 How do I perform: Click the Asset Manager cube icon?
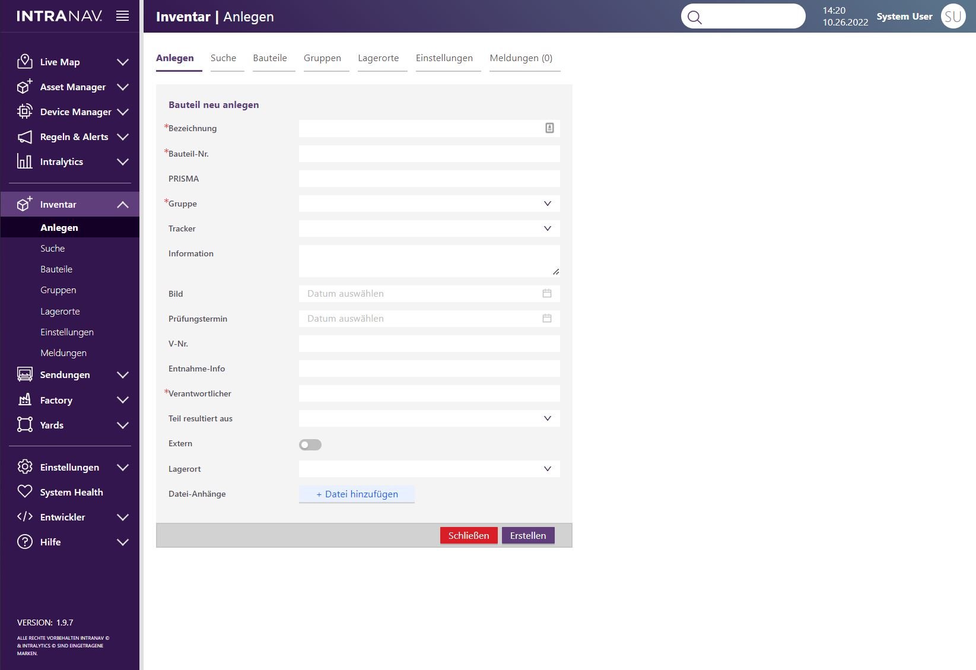pyautogui.click(x=24, y=87)
